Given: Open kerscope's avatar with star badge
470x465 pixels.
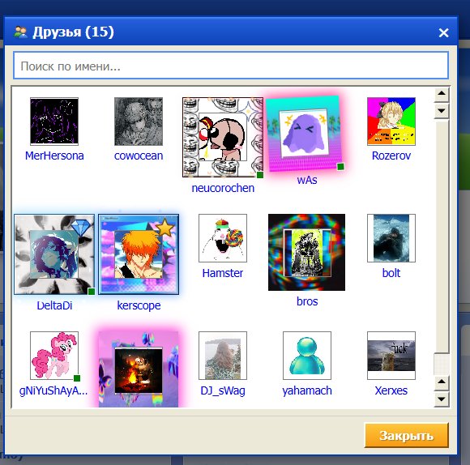Looking at the screenshot, I should tap(139, 254).
